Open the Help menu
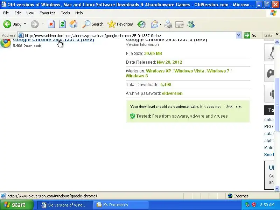Image resolution: width=280 pixels, height=210 pixels. [79, 13]
